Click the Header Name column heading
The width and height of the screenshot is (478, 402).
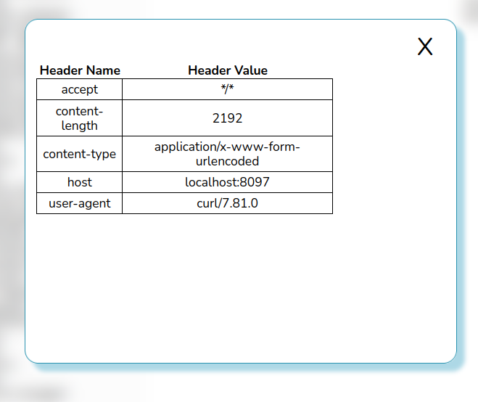click(80, 70)
